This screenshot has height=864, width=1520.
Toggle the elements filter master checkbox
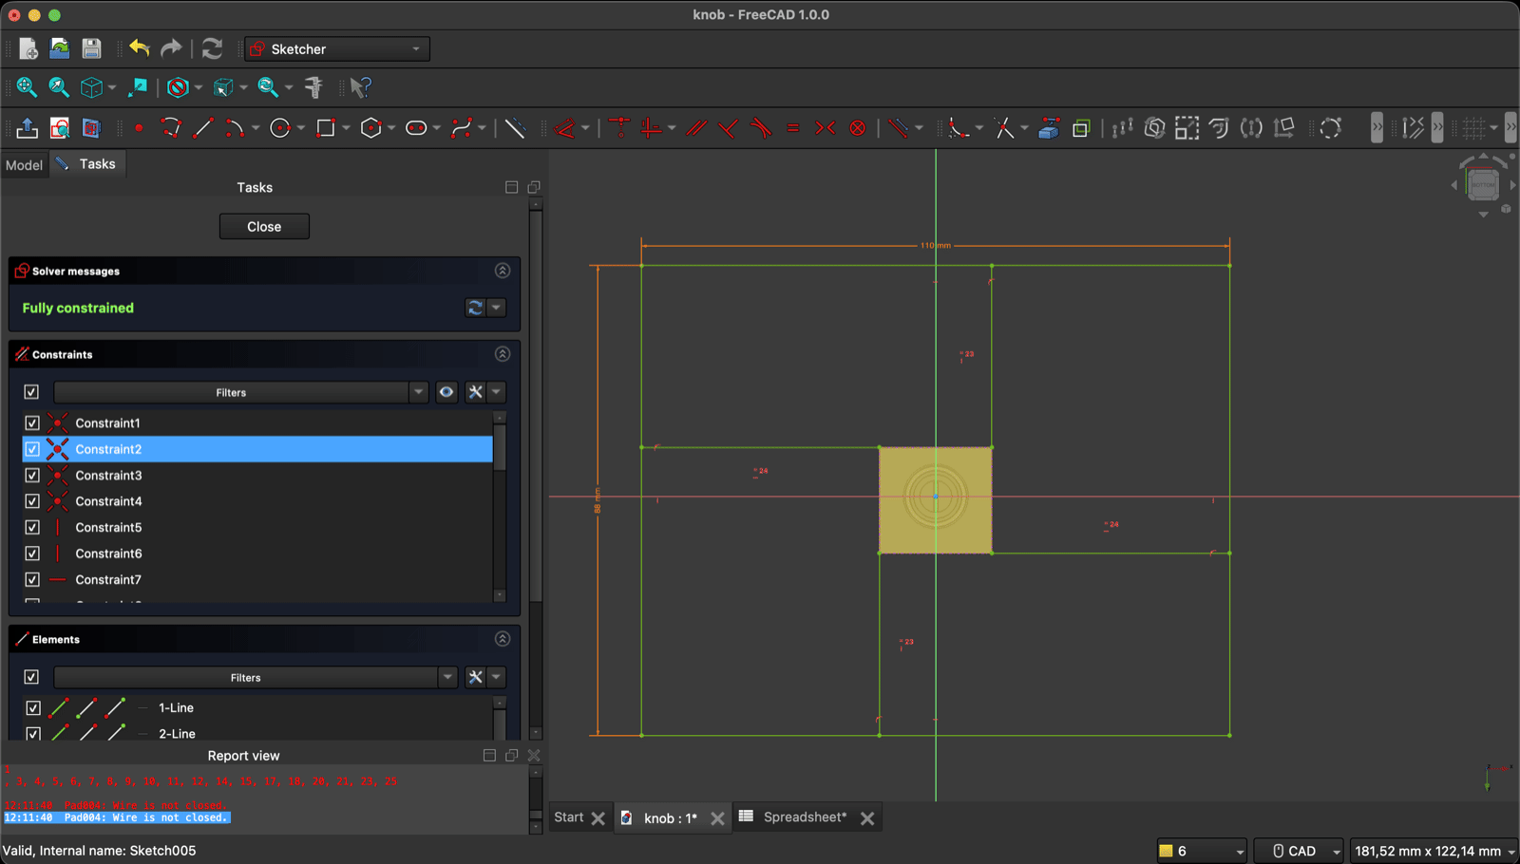click(31, 677)
